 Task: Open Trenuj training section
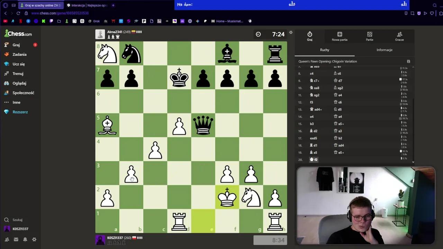click(18, 74)
